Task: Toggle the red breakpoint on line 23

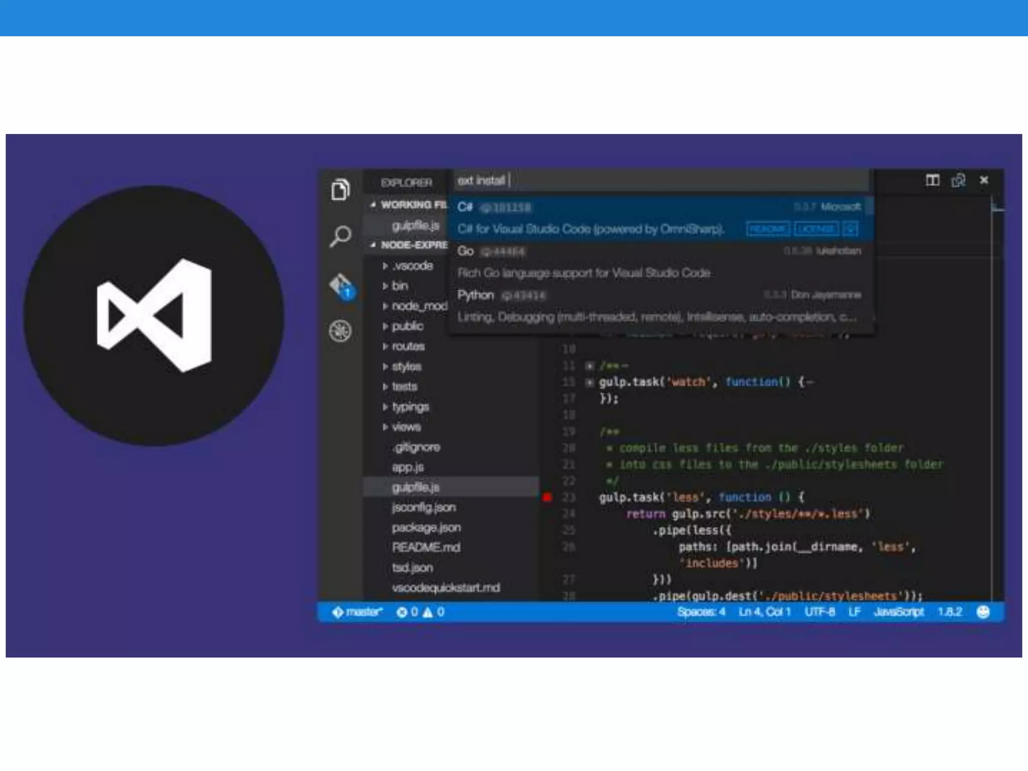Action: [547, 497]
